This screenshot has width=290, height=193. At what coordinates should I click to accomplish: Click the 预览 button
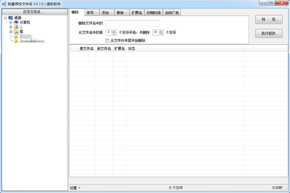tap(269, 19)
